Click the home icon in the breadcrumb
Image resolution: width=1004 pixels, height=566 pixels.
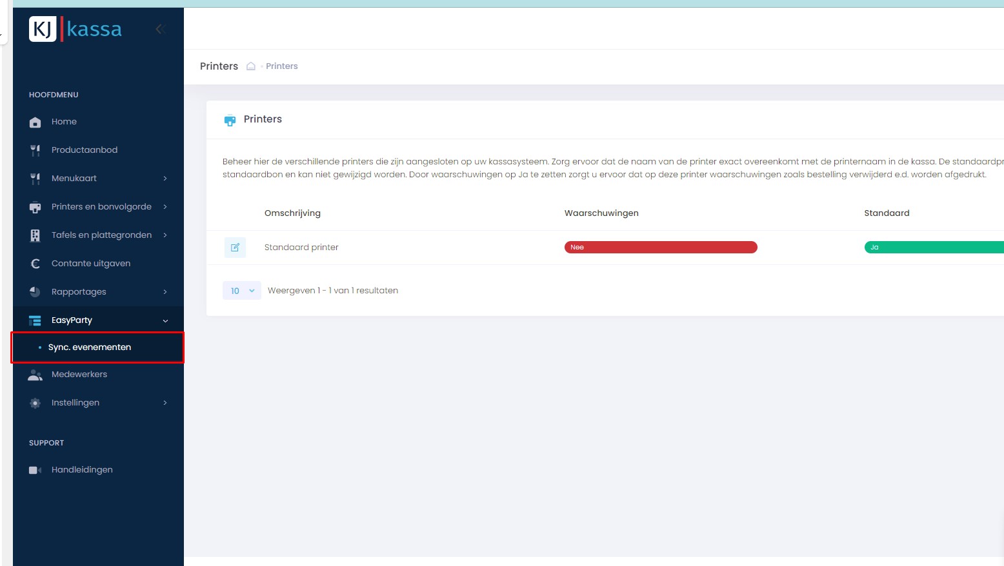coord(251,66)
